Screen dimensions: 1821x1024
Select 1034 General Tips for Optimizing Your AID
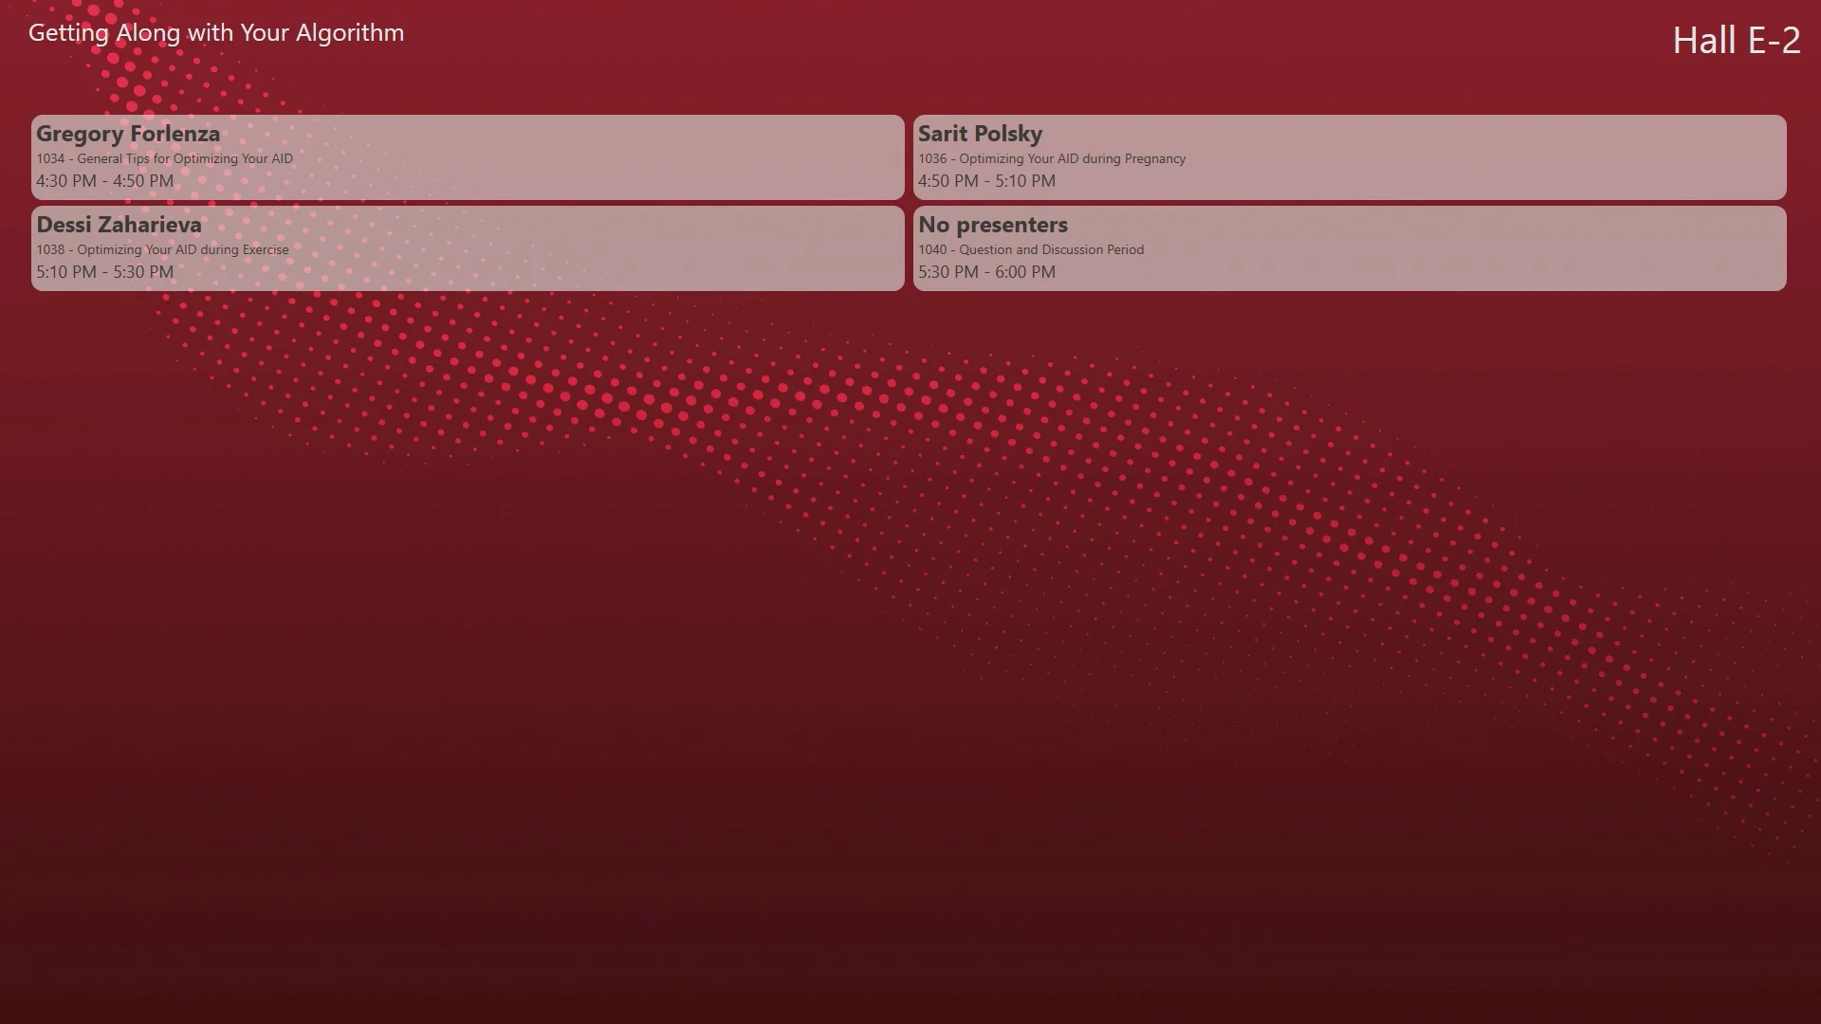pyautogui.click(x=165, y=158)
